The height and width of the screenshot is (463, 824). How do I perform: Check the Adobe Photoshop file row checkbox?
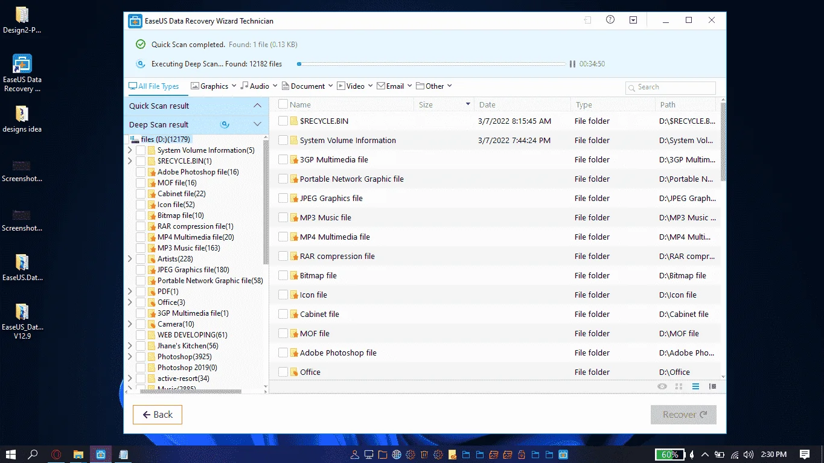click(283, 353)
